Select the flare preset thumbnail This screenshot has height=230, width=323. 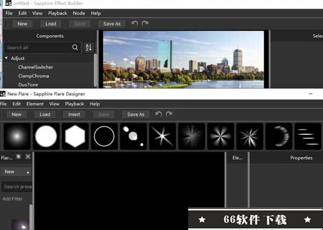click(x=20, y=225)
